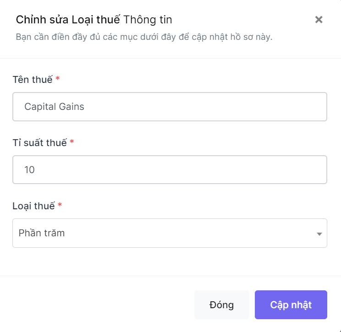The image size is (341, 332).
Task: Select the Phần trăm option text
Action: 42,233
